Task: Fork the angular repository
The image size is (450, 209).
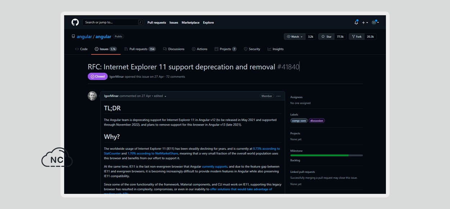Action: coord(356,37)
